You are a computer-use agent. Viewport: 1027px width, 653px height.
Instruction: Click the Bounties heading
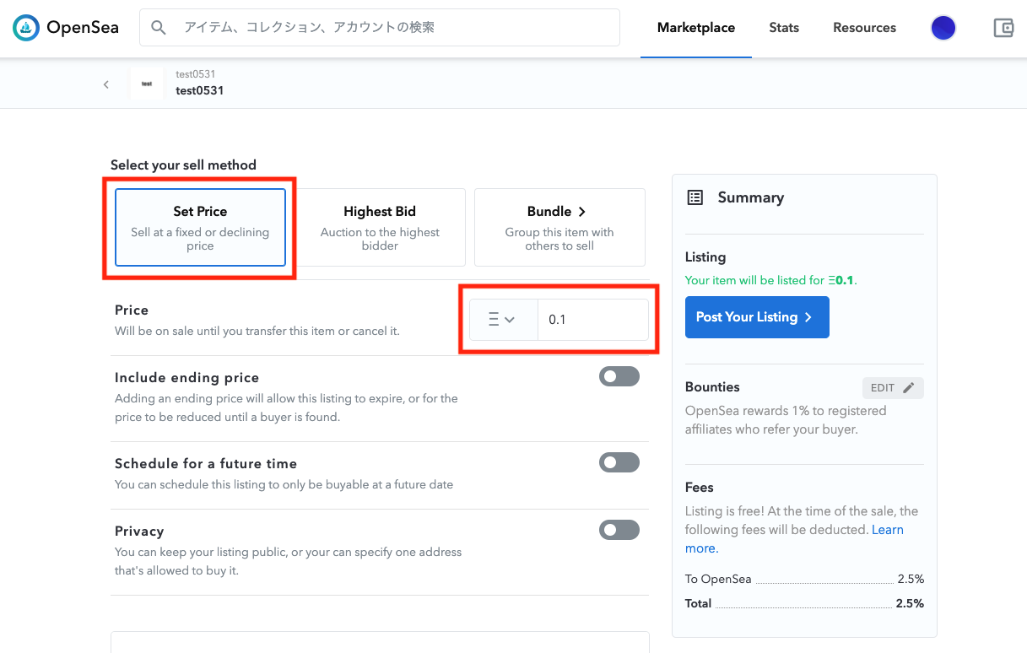click(x=712, y=387)
